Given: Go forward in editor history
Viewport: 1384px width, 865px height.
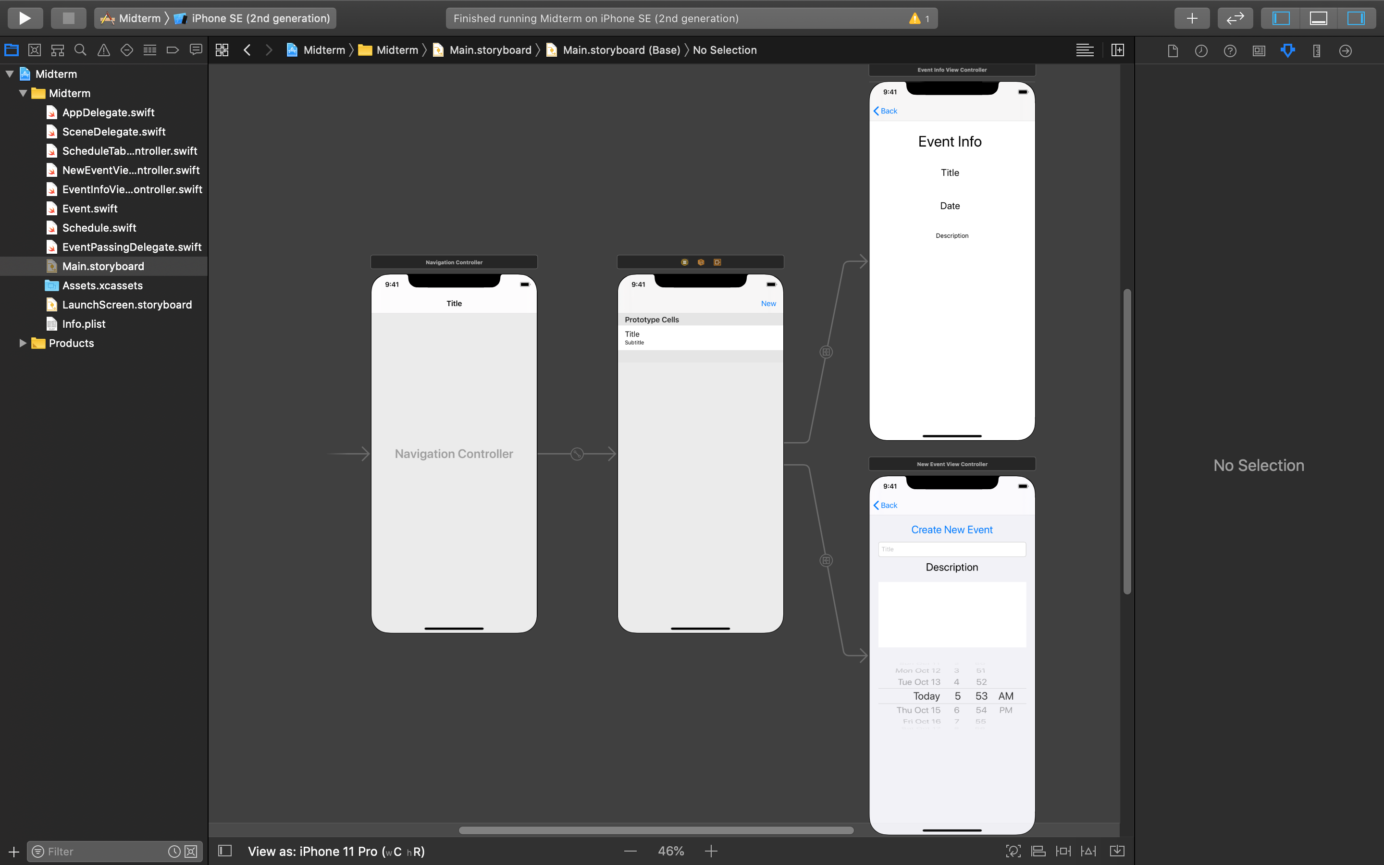Looking at the screenshot, I should (x=269, y=50).
